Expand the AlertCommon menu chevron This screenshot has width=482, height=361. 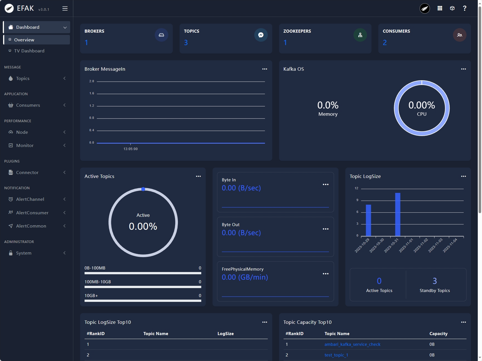pos(65,226)
